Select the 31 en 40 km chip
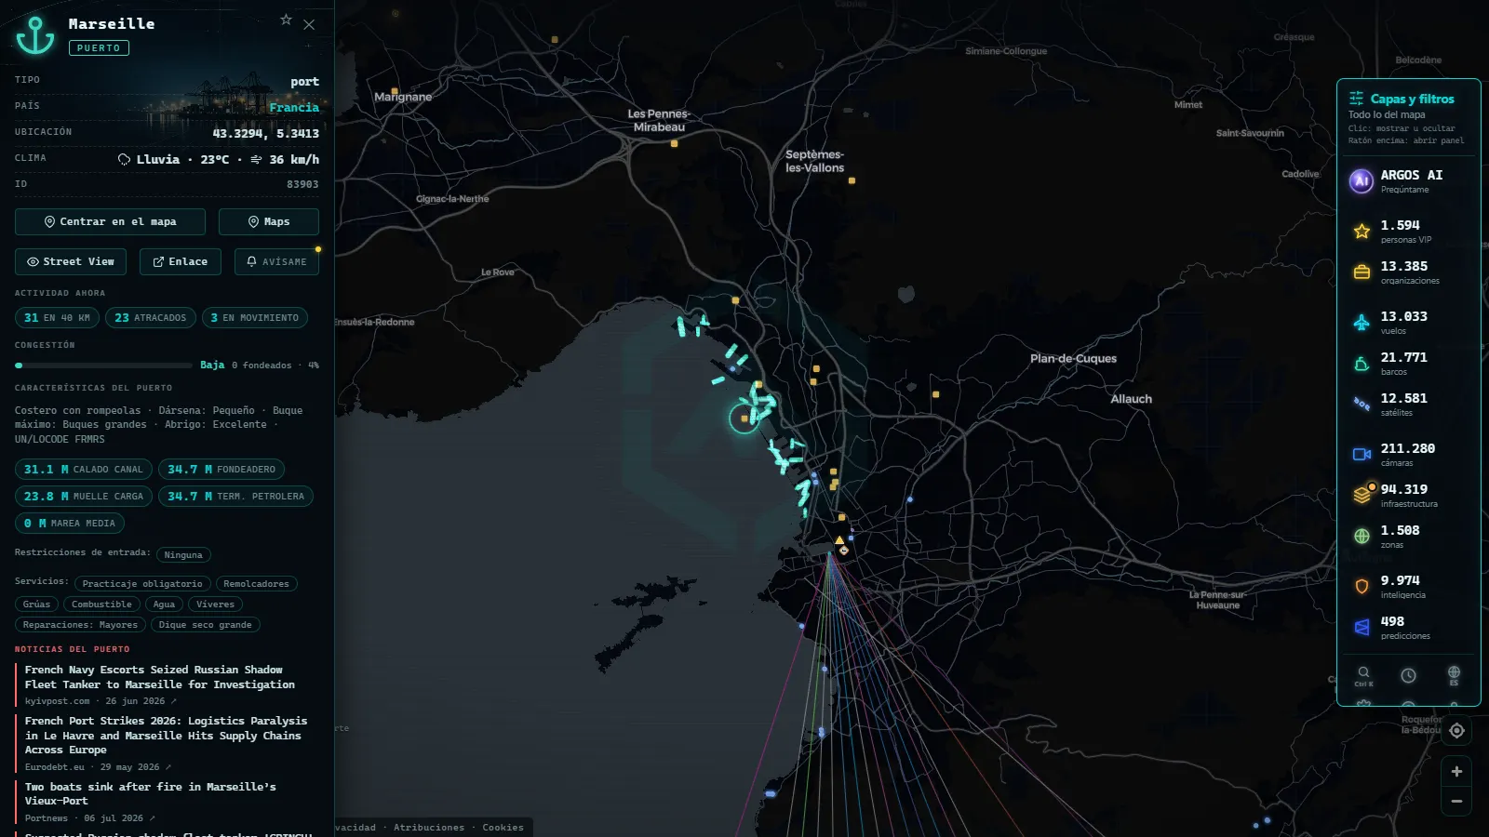This screenshot has width=1489, height=837. point(57,318)
